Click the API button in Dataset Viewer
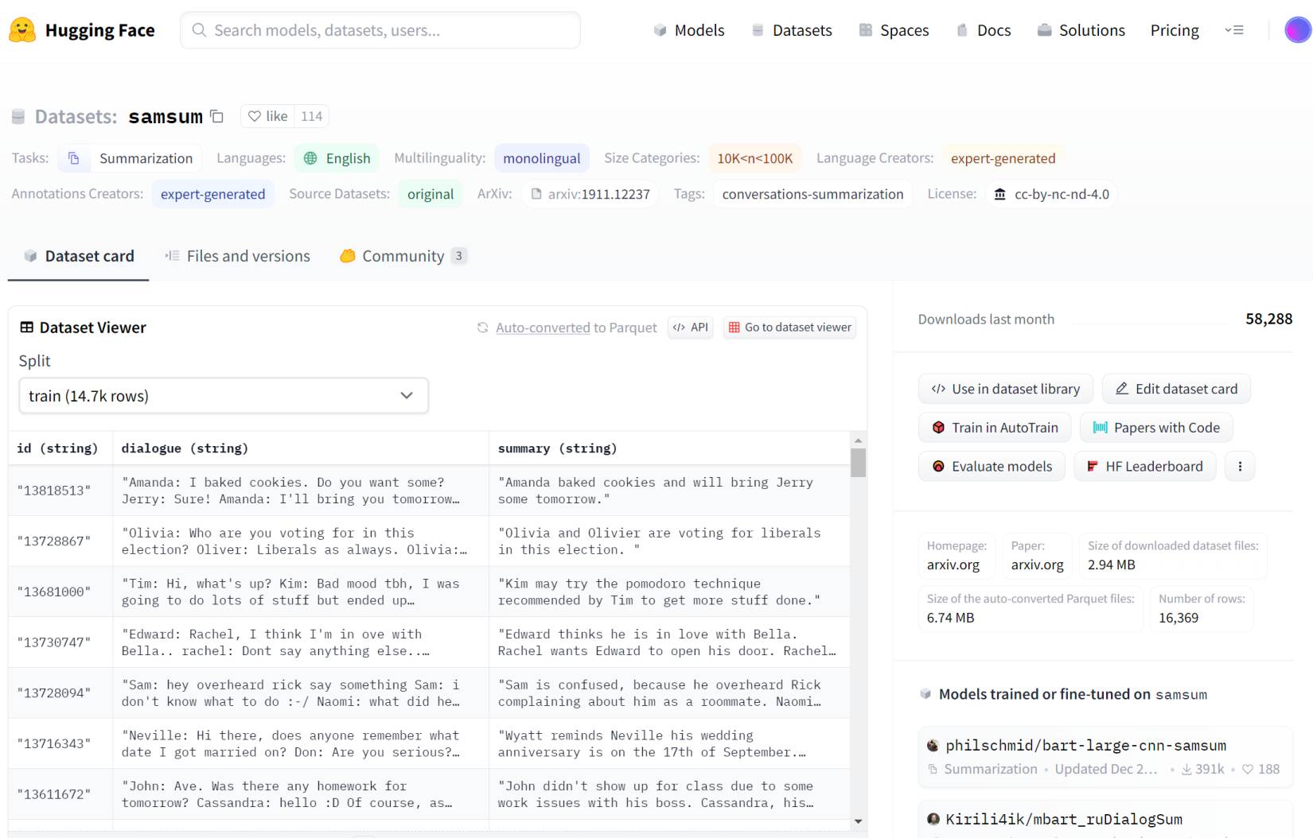Viewport: 1313px width, 838px height. pyautogui.click(x=690, y=328)
